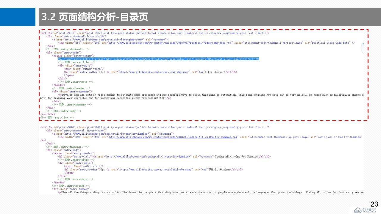Viewport: 381px width, 214px height.
Task: Click the href coding-all-in-one-for-dummies bookmark anchor under entry-thumbnail
Action: 113,134
